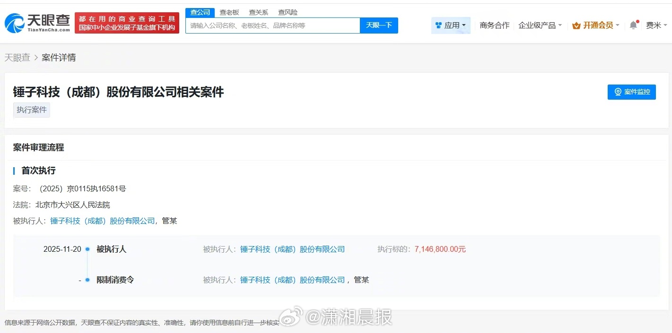Click the 执行案件 tag

coord(32,110)
